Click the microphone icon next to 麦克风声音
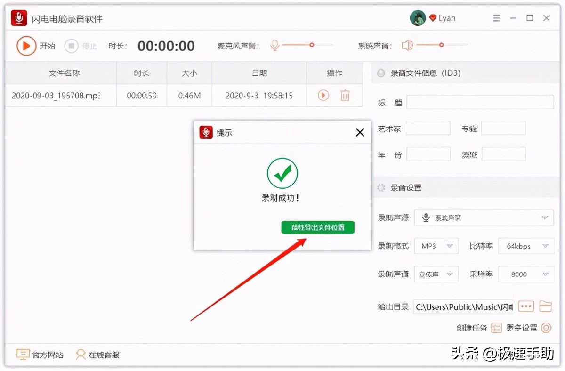Image resolution: width=565 pixels, height=371 pixels. (x=274, y=45)
